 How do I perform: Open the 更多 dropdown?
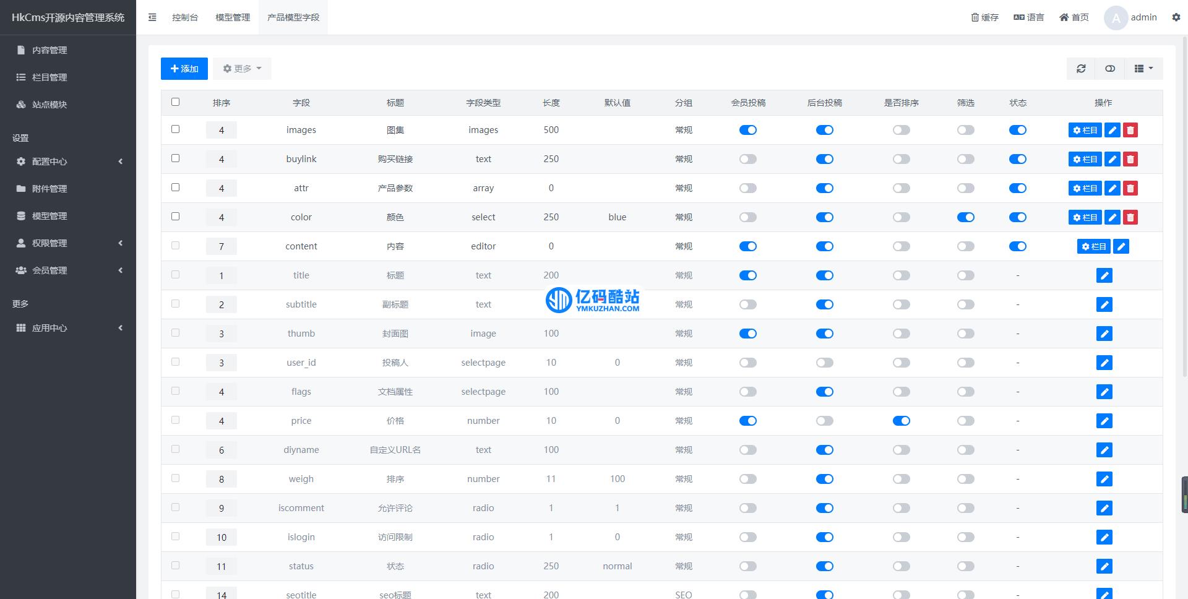coord(243,69)
